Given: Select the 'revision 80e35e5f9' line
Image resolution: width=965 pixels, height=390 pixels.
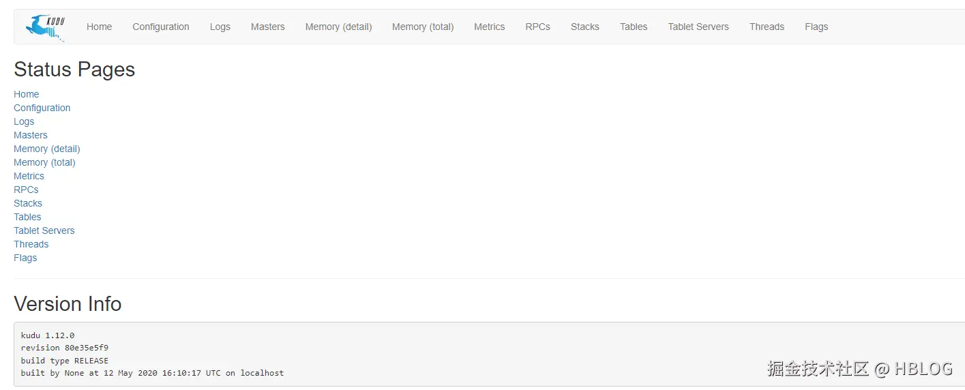Looking at the screenshot, I should click(65, 348).
